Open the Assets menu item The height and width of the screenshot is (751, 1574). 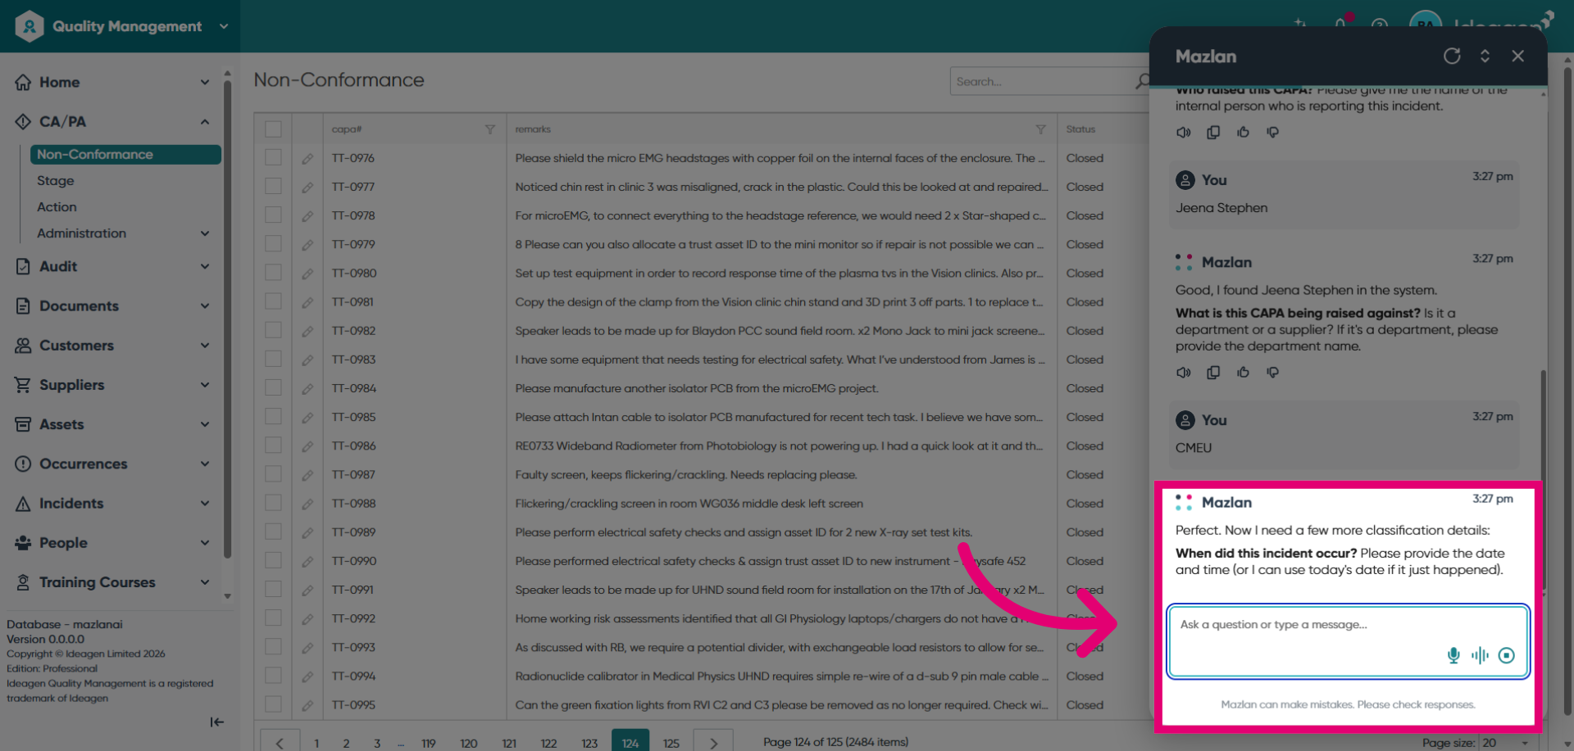pos(61,424)
